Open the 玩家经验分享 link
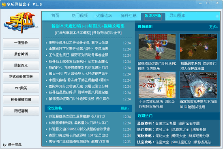The width and height of the screenshot is (223, 149). (x=199, y=136)
